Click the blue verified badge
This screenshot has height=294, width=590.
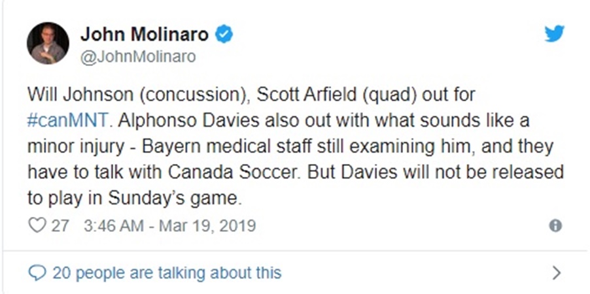click(224, 35)
